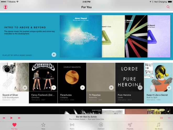The height and width of the screenshot is (130, 173).
Task: Tap 'The Andrews Sisters — Rum and Coca Cola'
Action: [87, 119]
